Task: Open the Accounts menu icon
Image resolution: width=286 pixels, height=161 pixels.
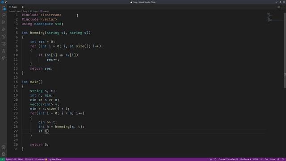Action: tap(4, 147)
